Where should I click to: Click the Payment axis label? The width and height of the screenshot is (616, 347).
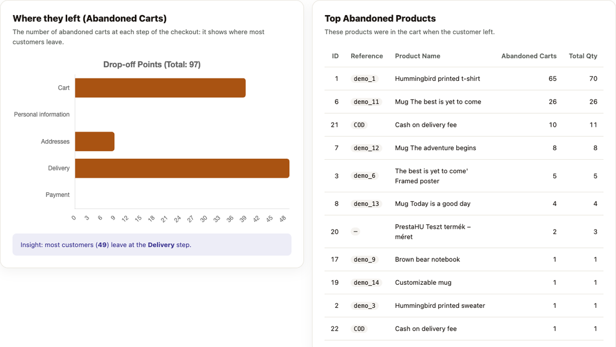(57, 195)
